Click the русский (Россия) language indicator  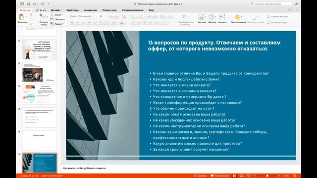coord(52,176)
